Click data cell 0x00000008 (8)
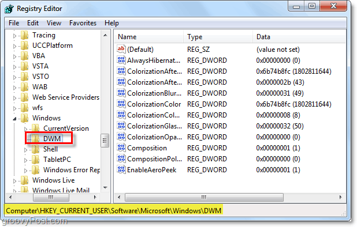This screenshot has height=227, width=357. click(278, 115)
